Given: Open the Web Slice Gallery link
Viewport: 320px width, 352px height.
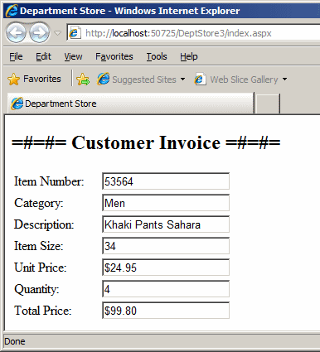Looking at the screenshot, I should [244, 80].
